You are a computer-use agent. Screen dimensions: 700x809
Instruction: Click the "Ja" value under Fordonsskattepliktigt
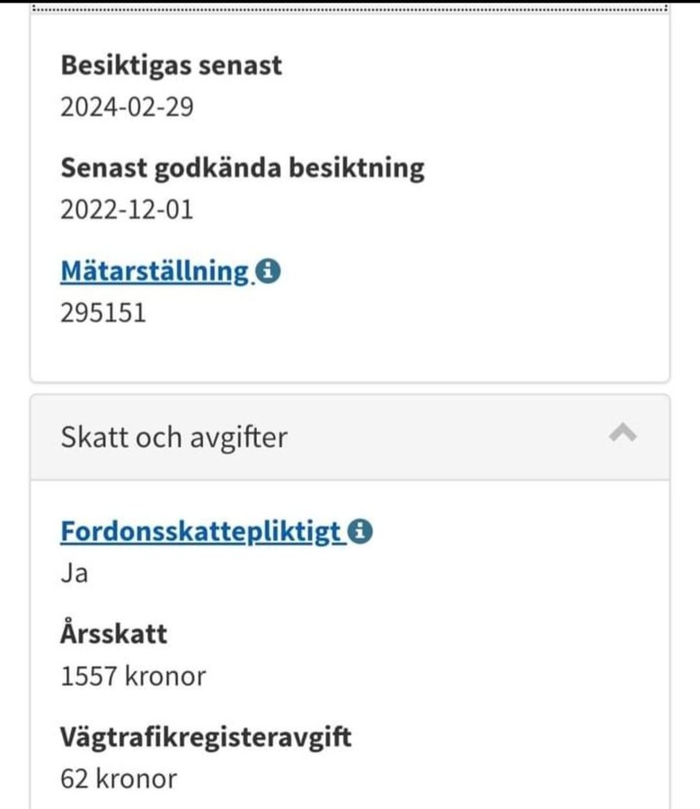pos(74,573)
